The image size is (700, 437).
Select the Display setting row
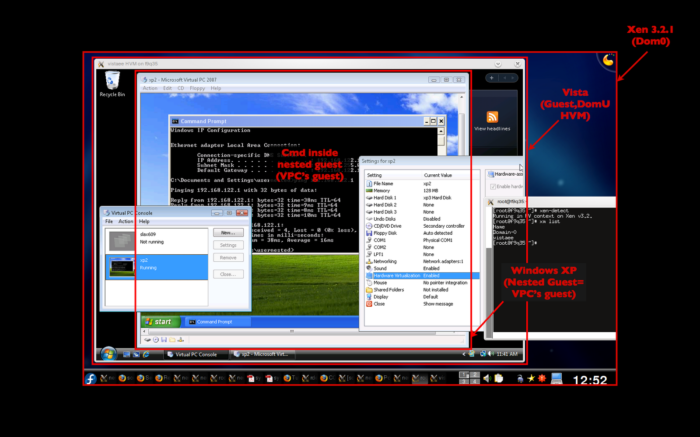(x=422, y=297)
